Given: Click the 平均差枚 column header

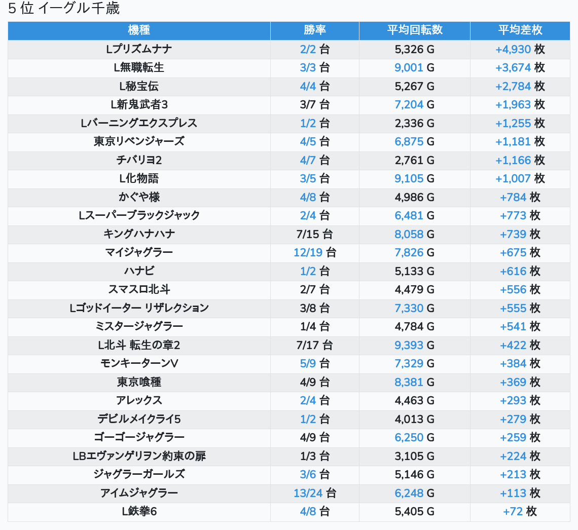Looking at the screenshot, I should click(x=520, y=30).
